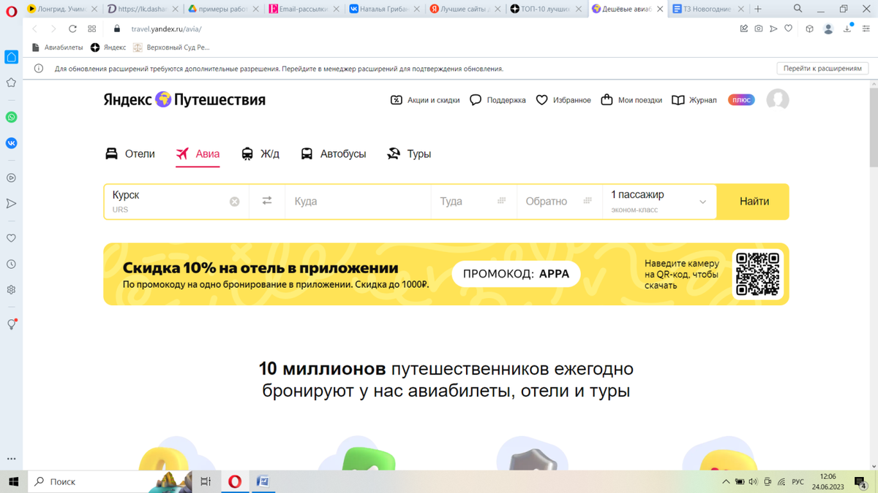
Task: Clear the Курск departure field
Action: tap(235, 202)
